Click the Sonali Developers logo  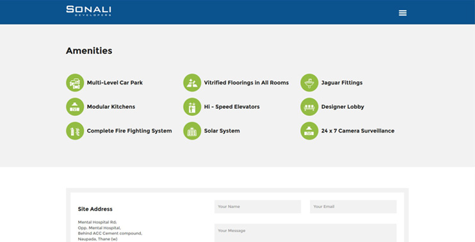coord(88,11)
